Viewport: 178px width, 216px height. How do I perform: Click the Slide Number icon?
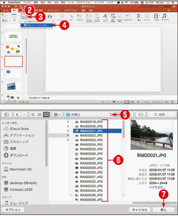120,16
